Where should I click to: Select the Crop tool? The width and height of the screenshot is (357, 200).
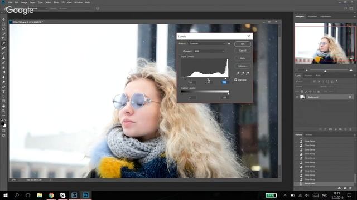tap(3, 38)
